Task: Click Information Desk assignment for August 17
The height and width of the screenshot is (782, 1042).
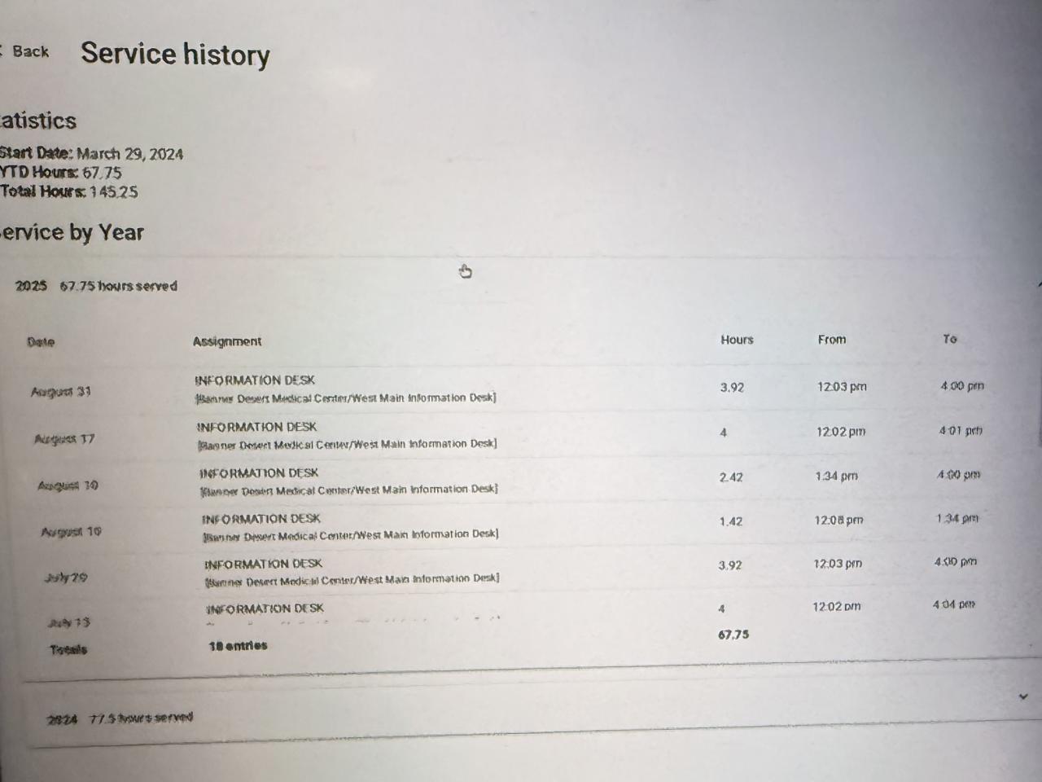Action: 256,427
